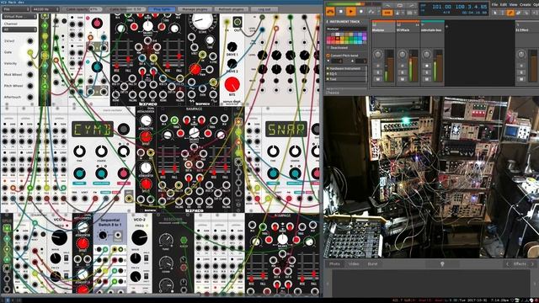The image size is (539, 303).
Task: Click the big red BITS knob
Action: tap(232, 85)
